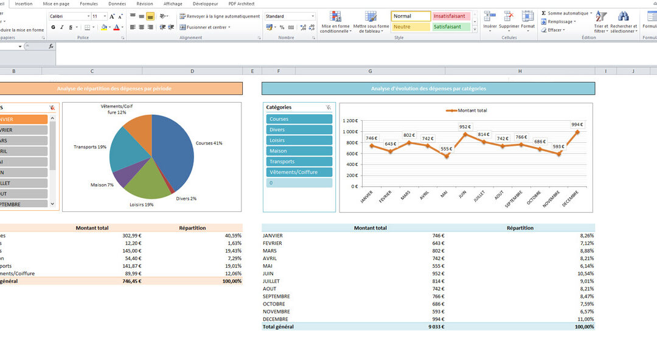Decrease font size with small A

pos(120,16)
